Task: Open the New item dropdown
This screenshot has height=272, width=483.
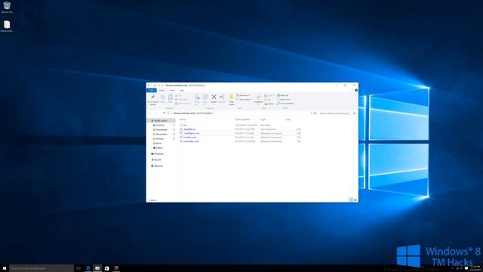Action: (243, 95)
